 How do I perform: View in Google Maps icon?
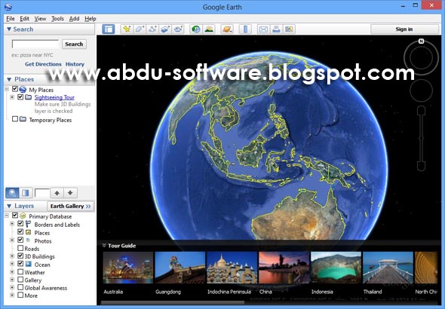coord(289,29)
